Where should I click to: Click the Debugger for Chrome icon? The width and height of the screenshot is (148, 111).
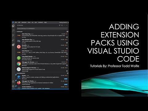19,64
